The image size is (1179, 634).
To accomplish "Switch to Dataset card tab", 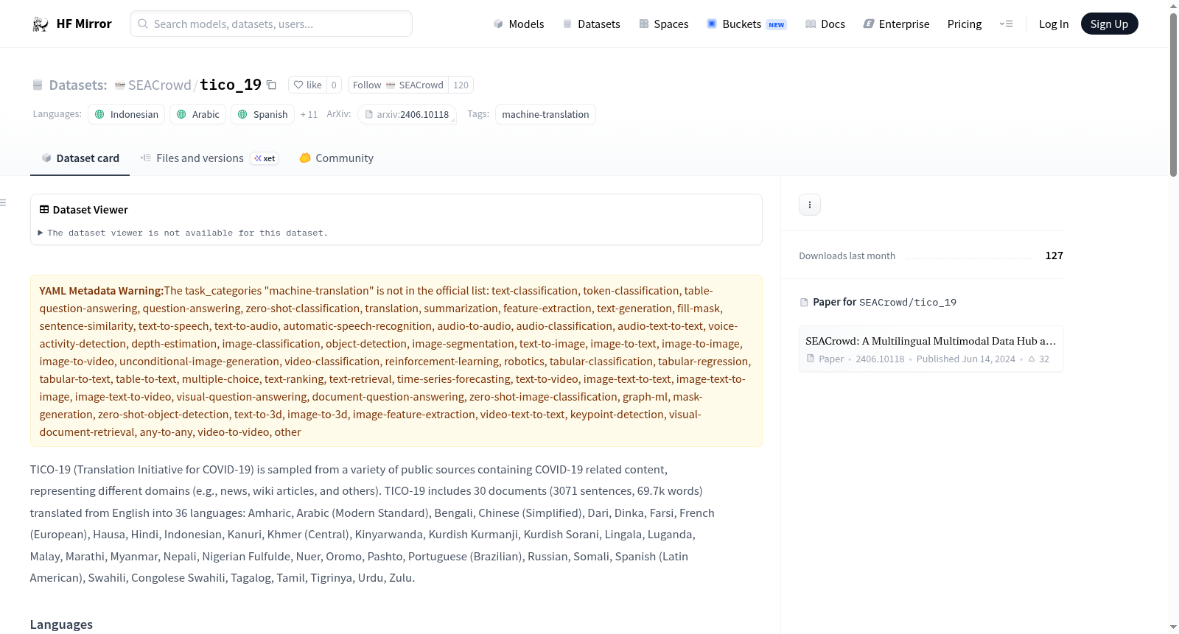I will click(80, 158).
